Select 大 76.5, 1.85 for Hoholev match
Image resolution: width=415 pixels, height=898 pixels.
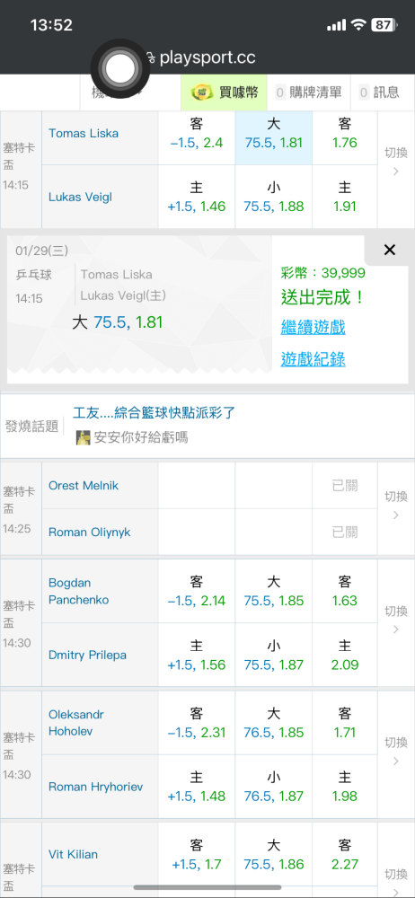pos(273,723)
